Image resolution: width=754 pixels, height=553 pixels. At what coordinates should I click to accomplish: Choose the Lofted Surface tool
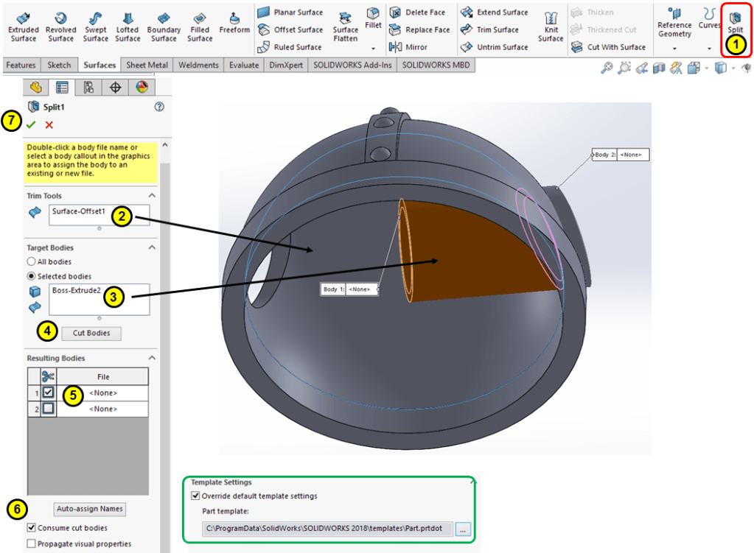pyautogui.click(x=128, y=18)
